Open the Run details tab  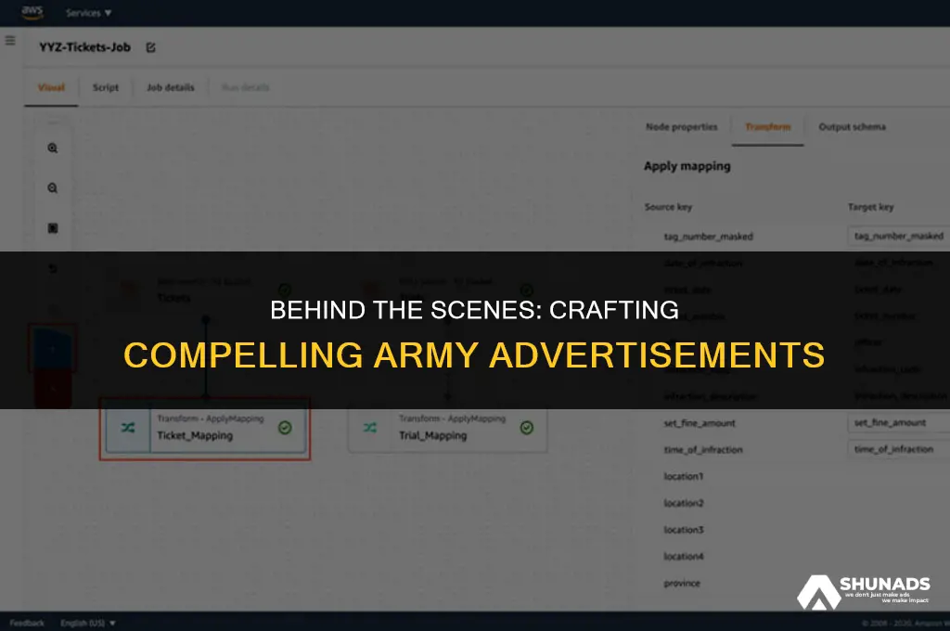pyautogui.click(x=245, y=87)
